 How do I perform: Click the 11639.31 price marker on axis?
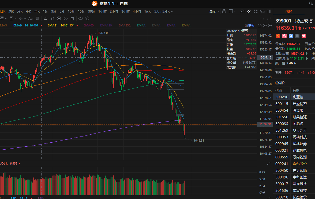point(265,124)
